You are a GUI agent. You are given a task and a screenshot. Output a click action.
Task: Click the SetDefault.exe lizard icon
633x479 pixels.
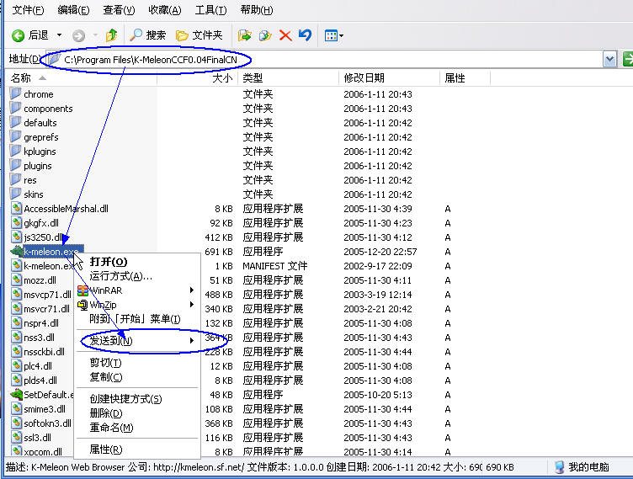(x=16, y=394)
